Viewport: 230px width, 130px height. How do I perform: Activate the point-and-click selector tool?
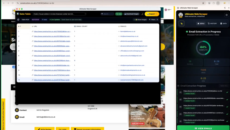pos(181,23)
